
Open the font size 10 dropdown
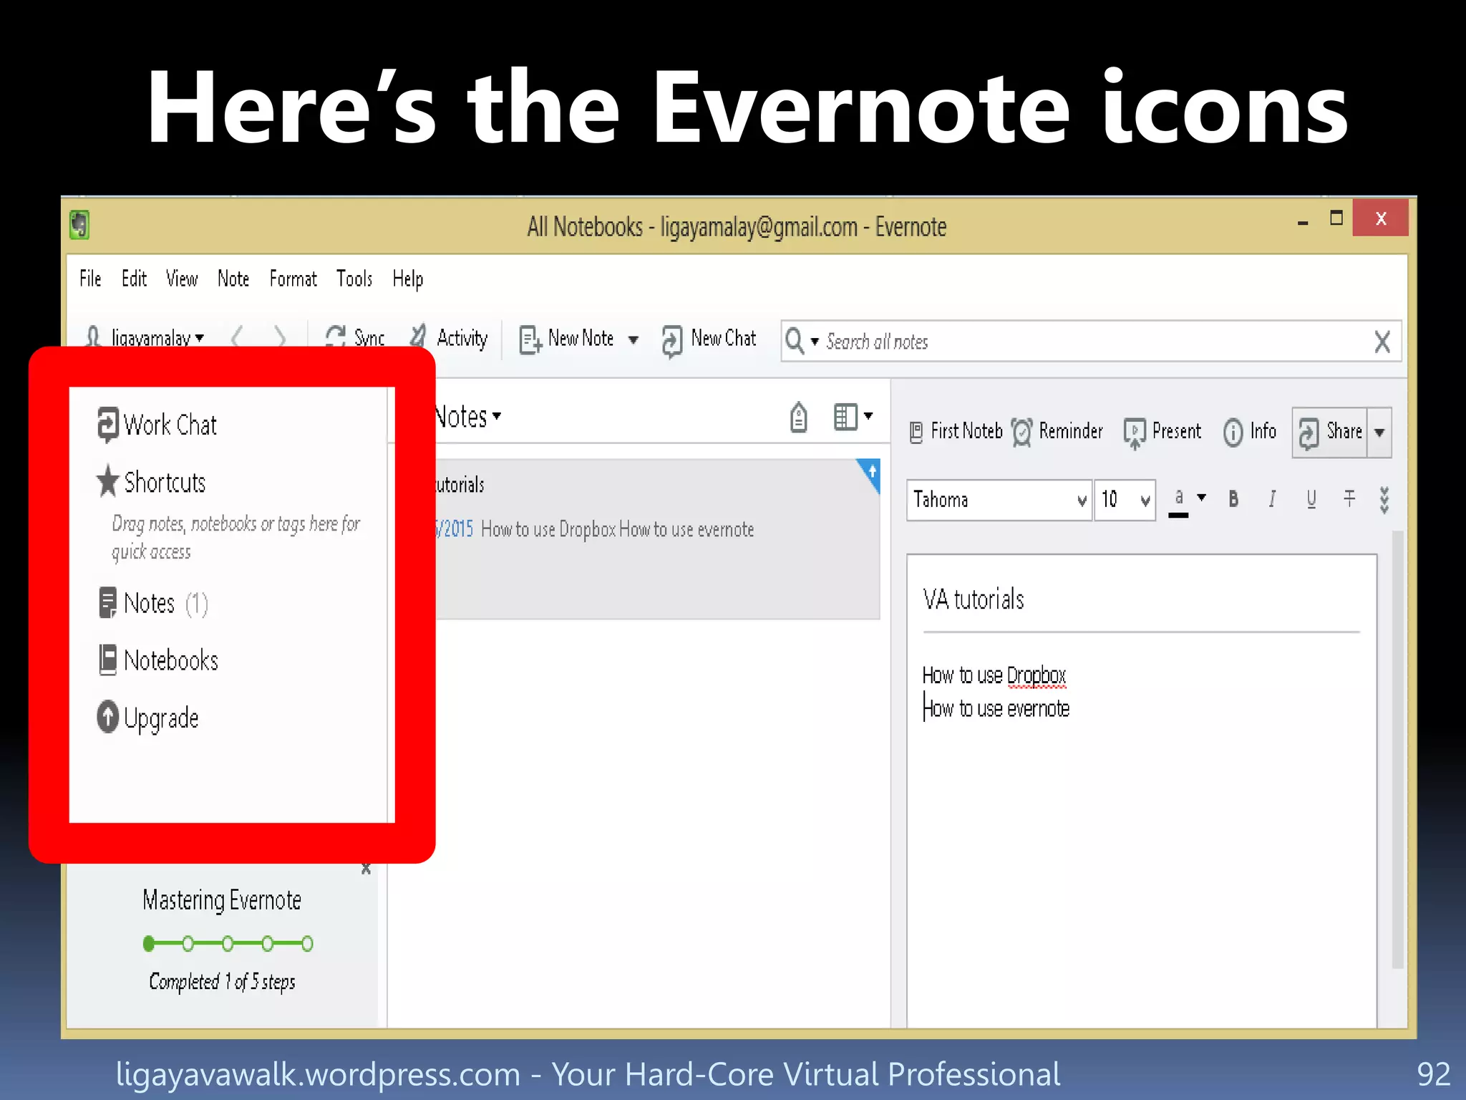[1125, 500]
